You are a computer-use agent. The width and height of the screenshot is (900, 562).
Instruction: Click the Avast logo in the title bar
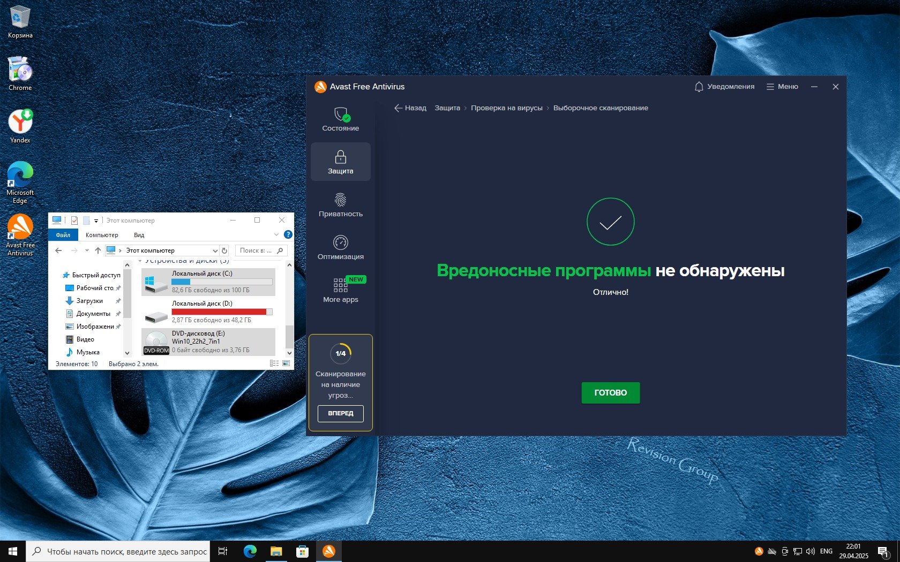(320, 87)
